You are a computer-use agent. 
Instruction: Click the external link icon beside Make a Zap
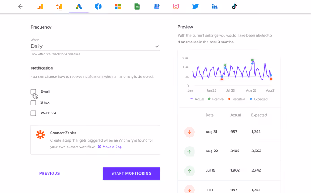coord(99,147)
